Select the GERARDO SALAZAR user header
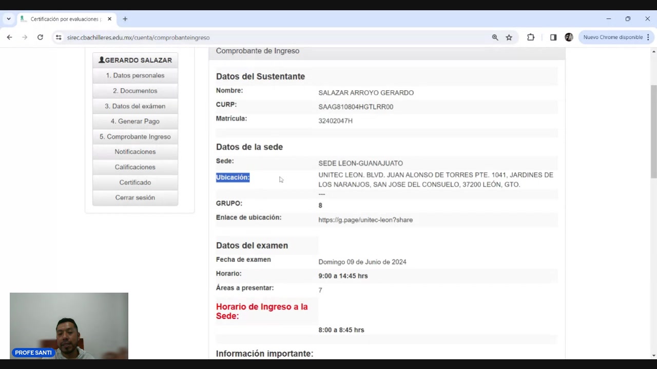The height and width of the screenshot is (369, 657). point(135,60)
